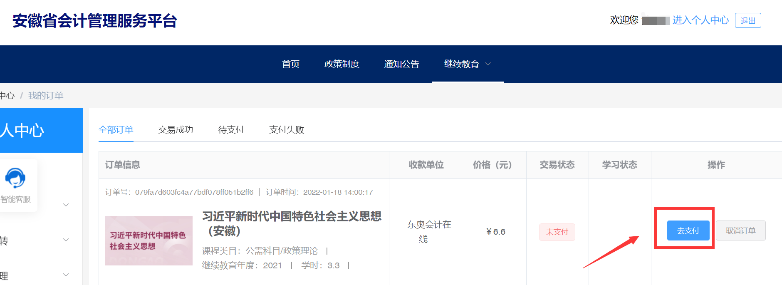Select the 全部订单 tab

[x=116, y=130]
